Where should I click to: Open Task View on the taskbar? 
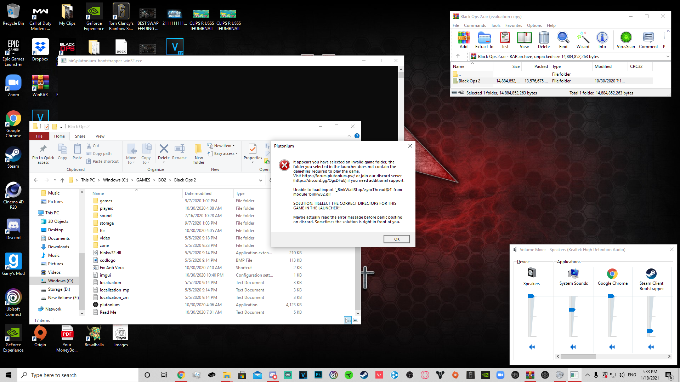point(164,375)
